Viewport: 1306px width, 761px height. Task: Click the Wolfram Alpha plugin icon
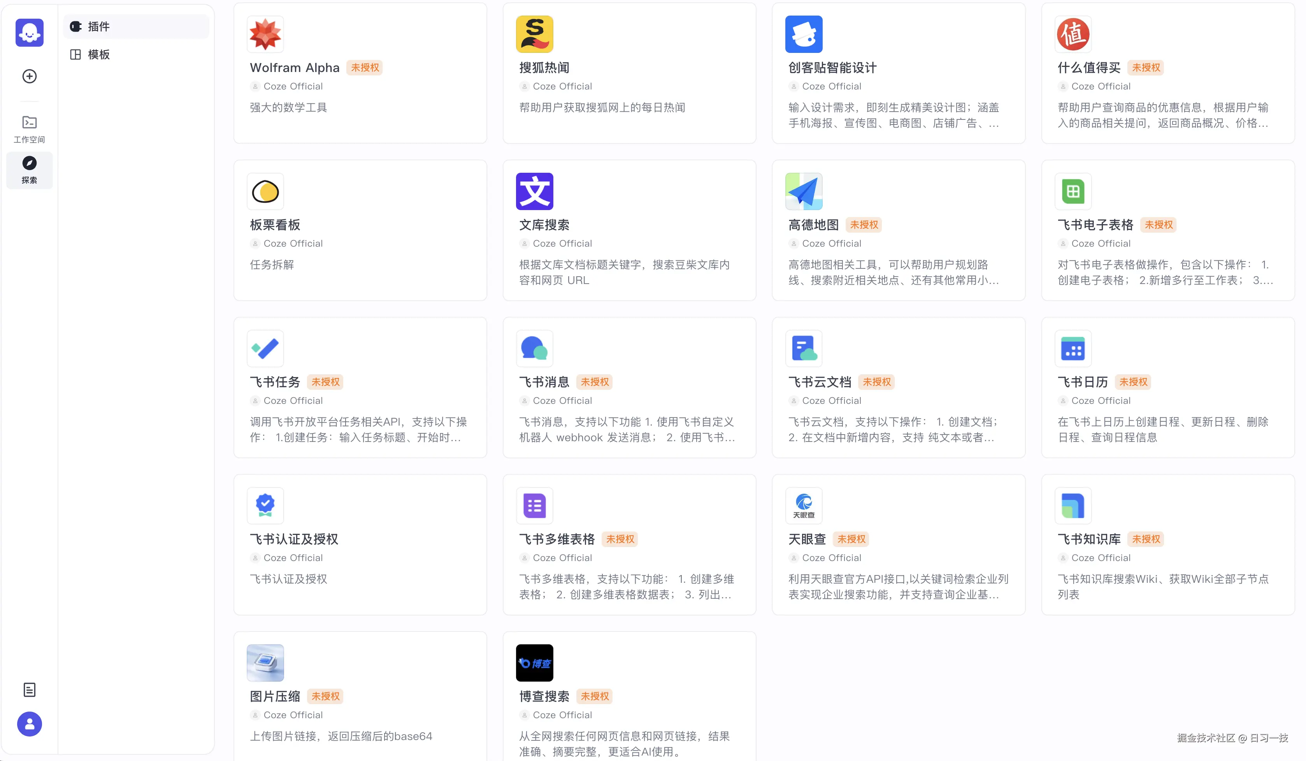[265, 34]
